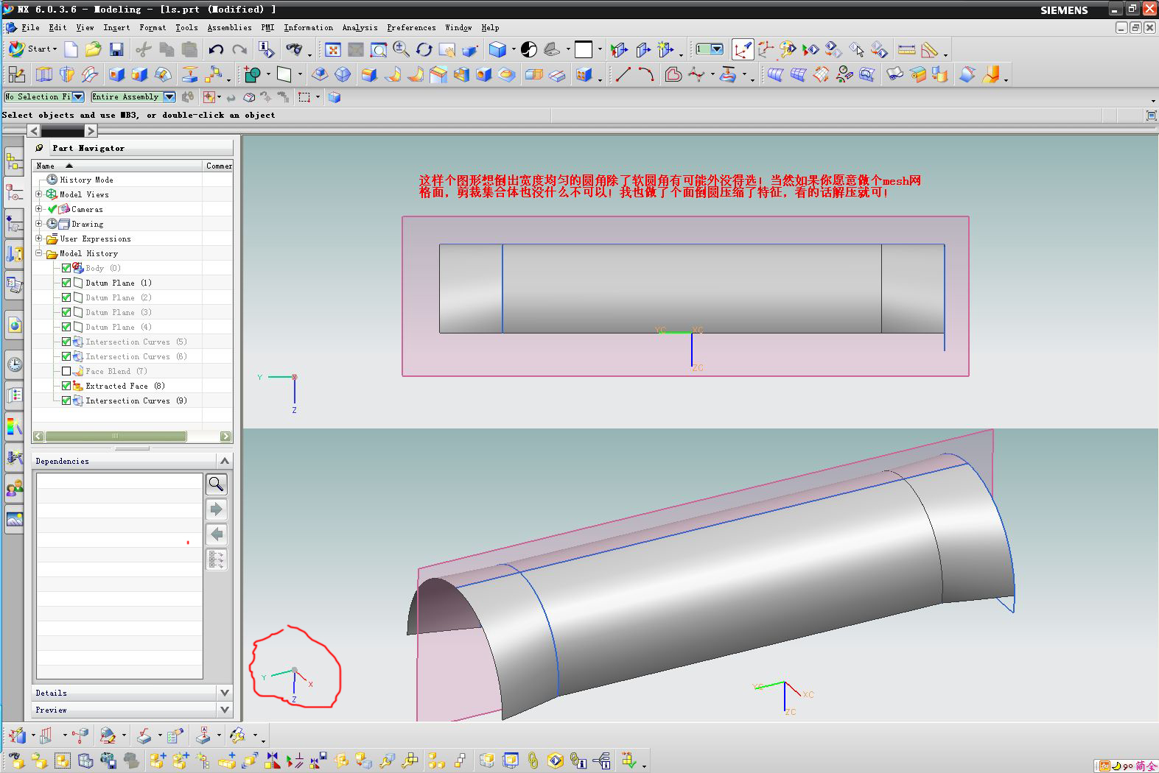Open the Entire Assembly scope dropdown

169,96
